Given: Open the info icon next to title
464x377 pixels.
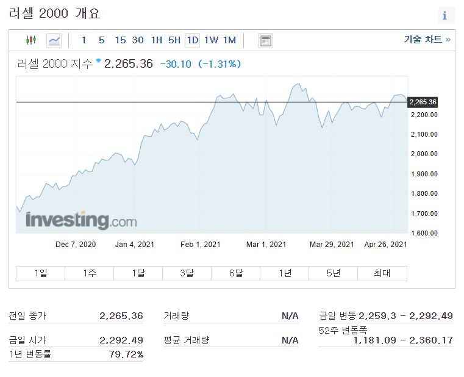Looking at the screenshot, I should tap(446, 15).
